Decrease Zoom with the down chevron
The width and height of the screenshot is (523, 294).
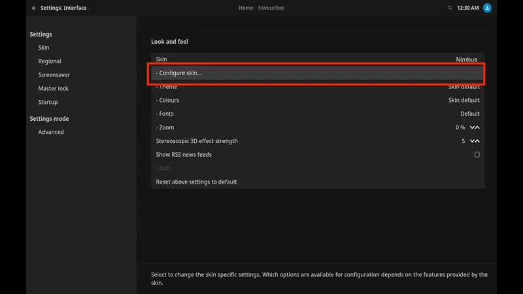tap(472, 127)
